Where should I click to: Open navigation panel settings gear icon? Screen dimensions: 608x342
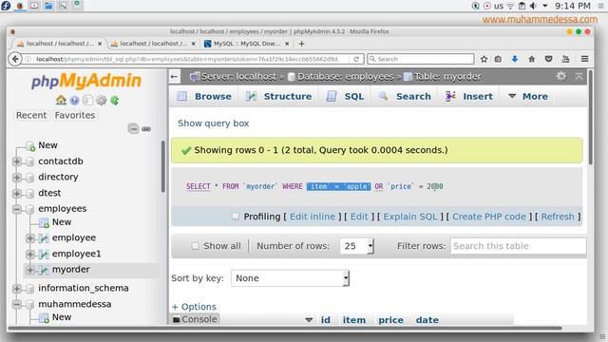pyautogui.click(x=102, y=101)
